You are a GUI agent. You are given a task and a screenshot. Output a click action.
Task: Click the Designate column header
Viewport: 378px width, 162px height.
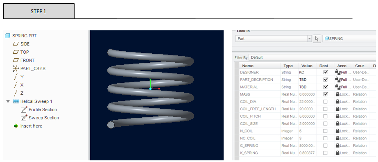(x=325, y=66)
